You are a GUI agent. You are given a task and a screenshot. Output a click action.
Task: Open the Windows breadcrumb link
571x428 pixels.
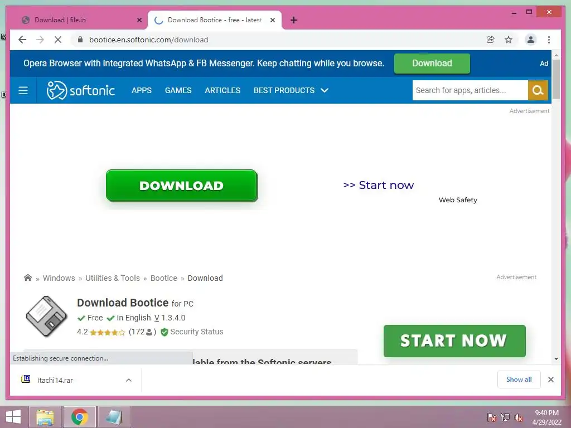click(59, 278)
